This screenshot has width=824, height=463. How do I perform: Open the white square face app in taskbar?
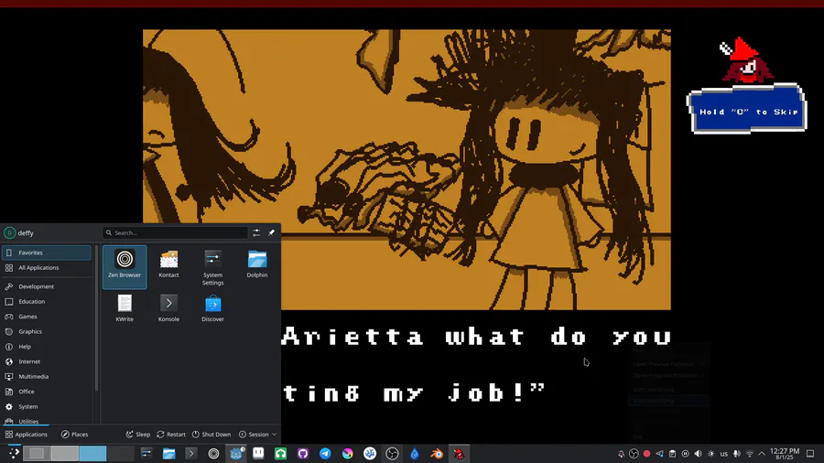258,454
